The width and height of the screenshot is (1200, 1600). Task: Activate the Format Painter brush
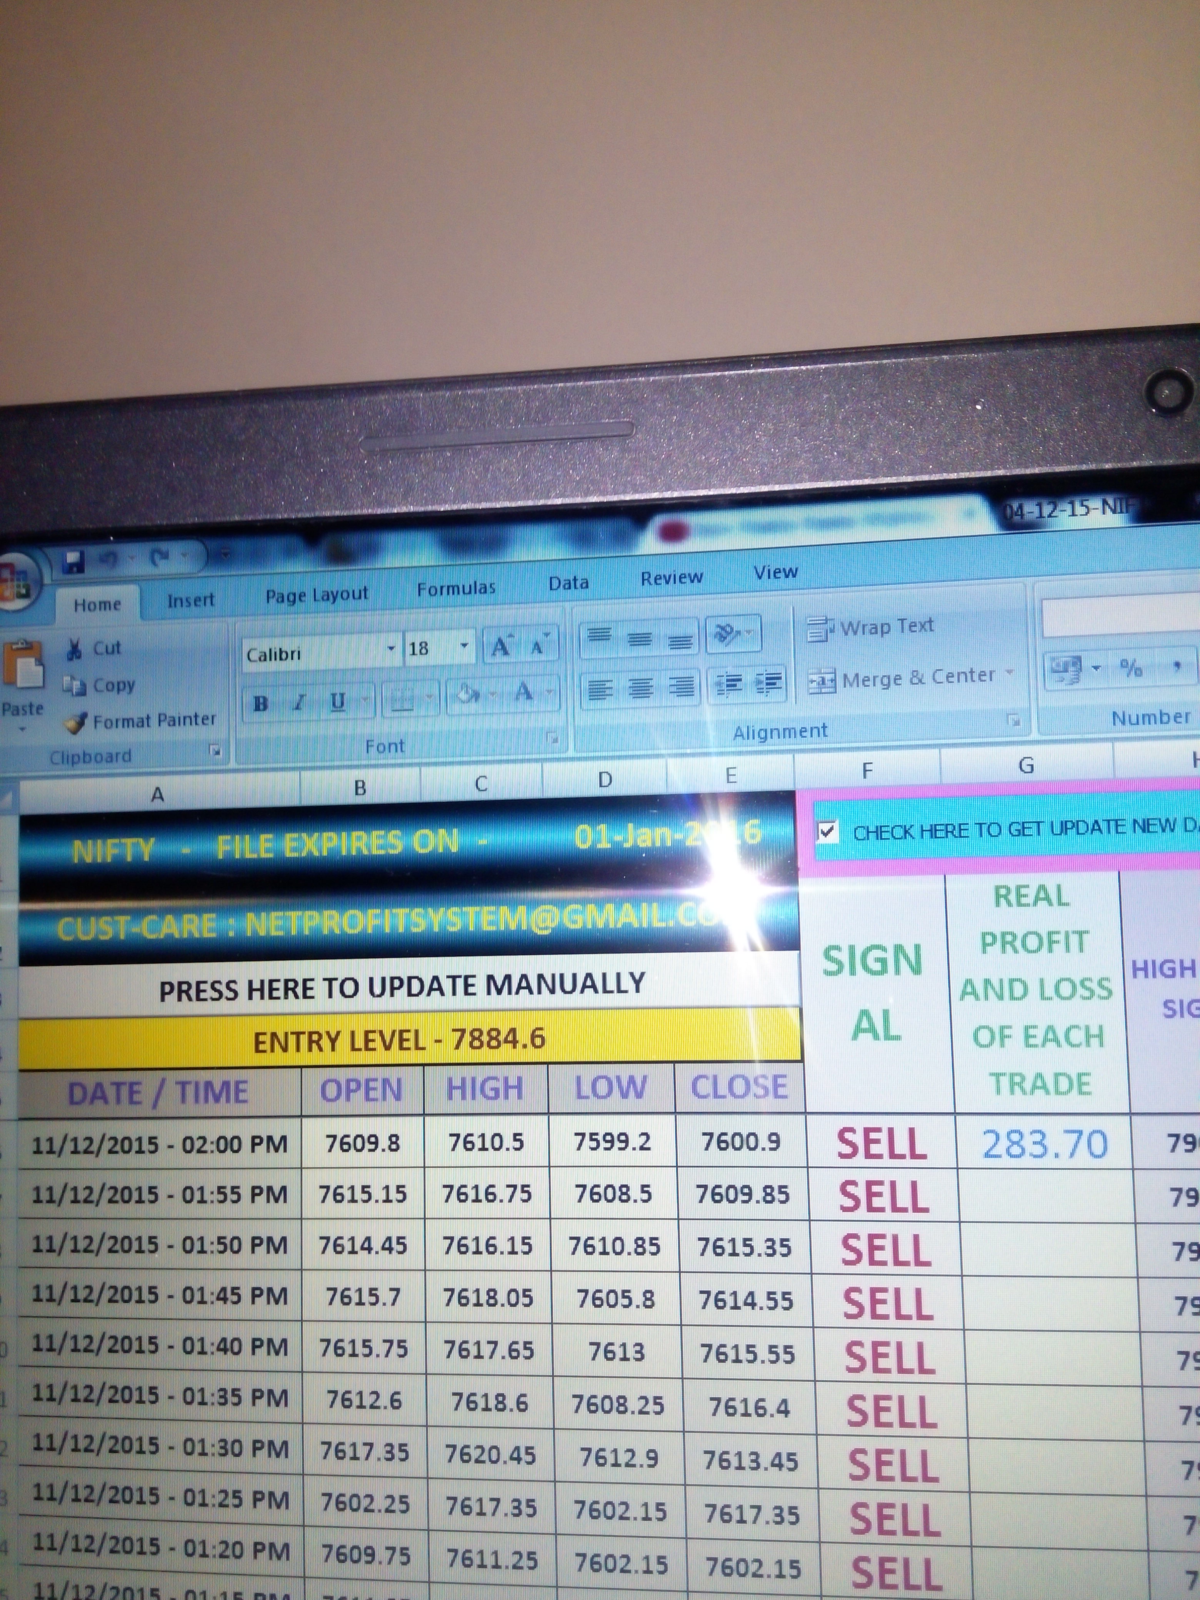[140, 720]
